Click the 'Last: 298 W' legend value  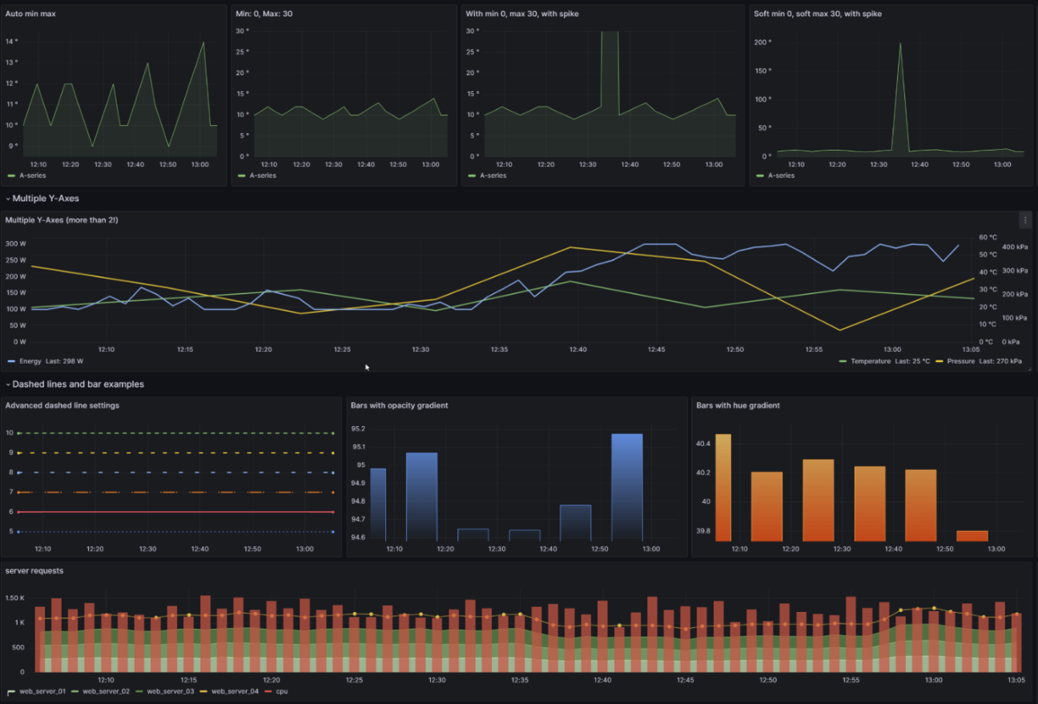65,361
